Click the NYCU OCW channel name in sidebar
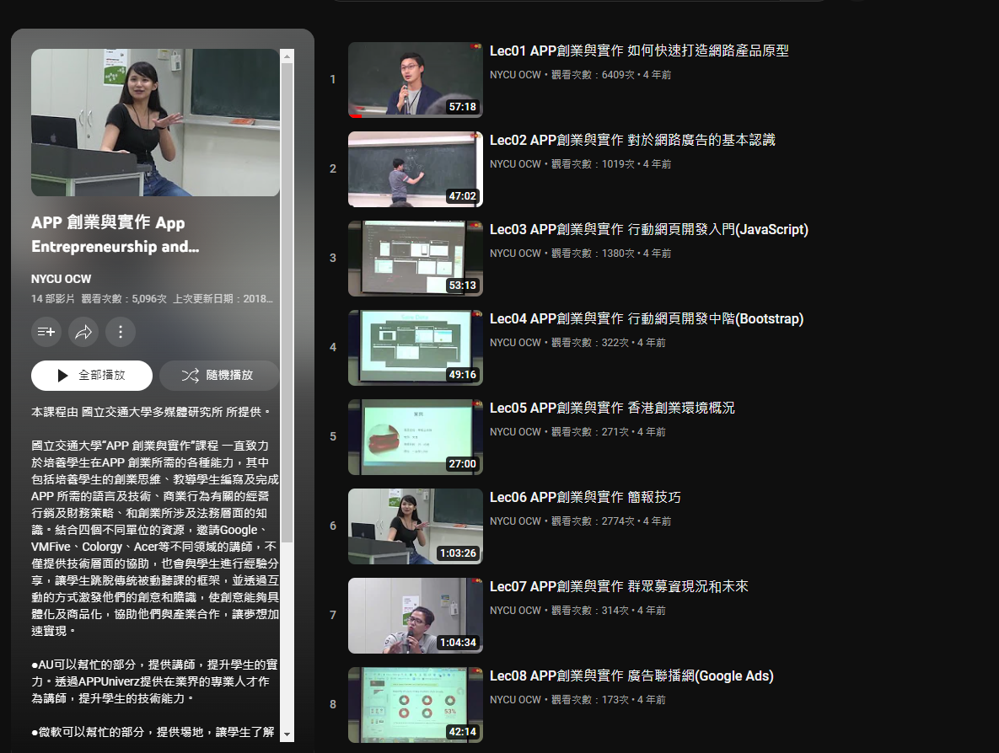Image resolution: width=999 pixels, height=753 pixels. click(61, 279)
